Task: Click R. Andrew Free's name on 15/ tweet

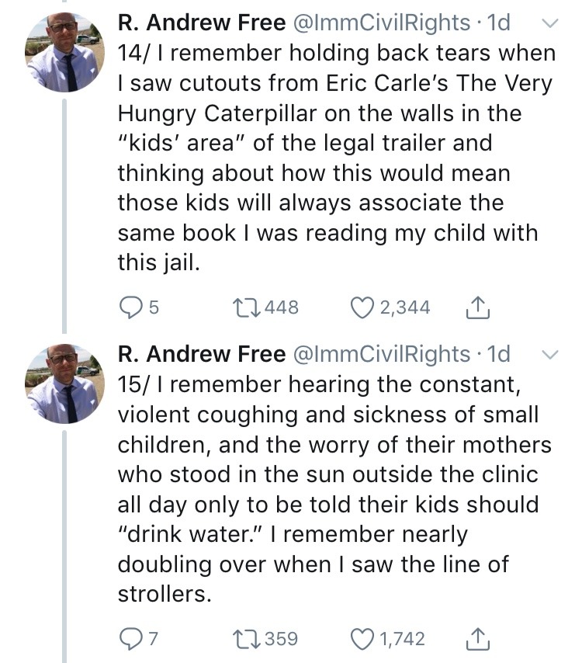Action: (x=201, y=354)
